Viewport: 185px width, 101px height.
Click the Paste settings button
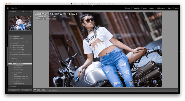click(26, 90)
